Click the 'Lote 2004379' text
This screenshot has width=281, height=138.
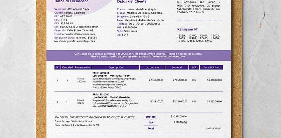(x=100, y=97)
